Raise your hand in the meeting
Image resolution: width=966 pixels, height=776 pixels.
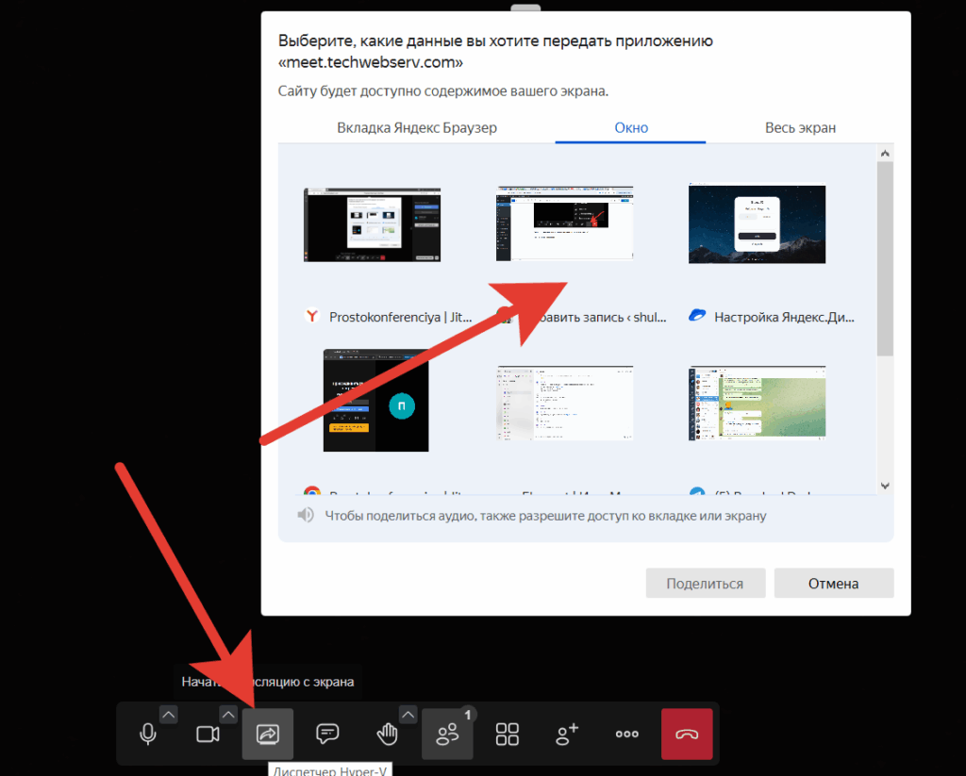pyautogui.click(x=387, y=734)
